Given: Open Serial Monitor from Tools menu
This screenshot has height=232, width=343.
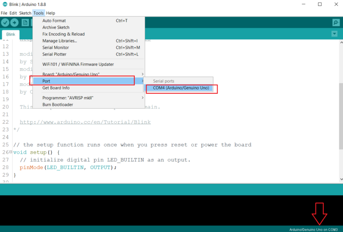Looking at the screenshot, I should point(89,47).
